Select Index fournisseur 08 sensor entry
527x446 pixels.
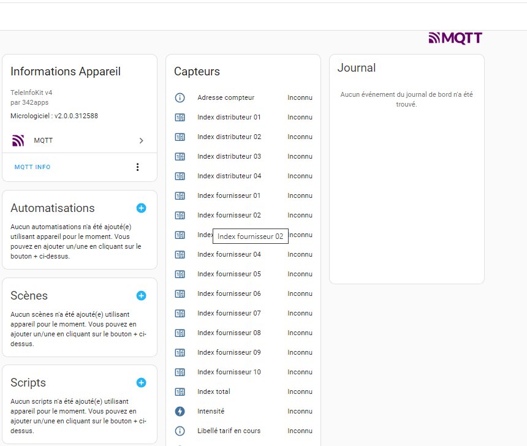229,333
